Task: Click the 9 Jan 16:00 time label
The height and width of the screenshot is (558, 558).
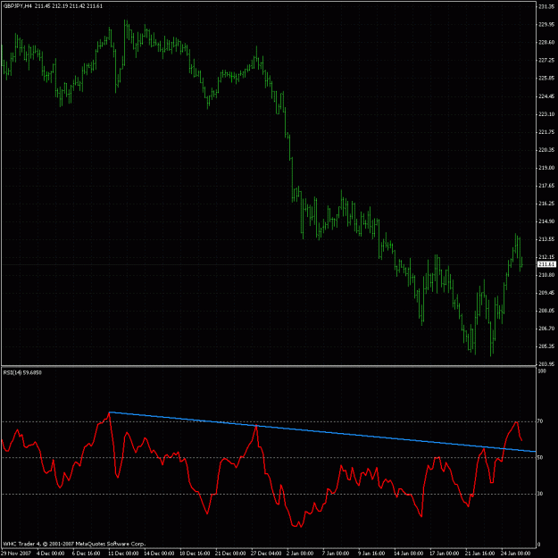Action: click(371, 554)
